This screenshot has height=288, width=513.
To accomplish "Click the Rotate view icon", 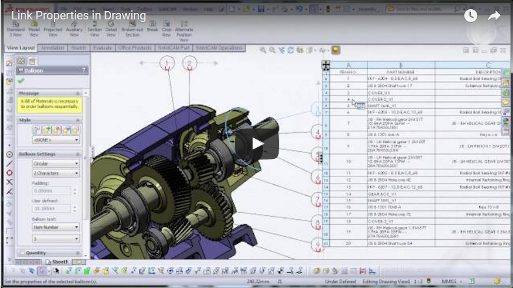I will coord(290,50).
